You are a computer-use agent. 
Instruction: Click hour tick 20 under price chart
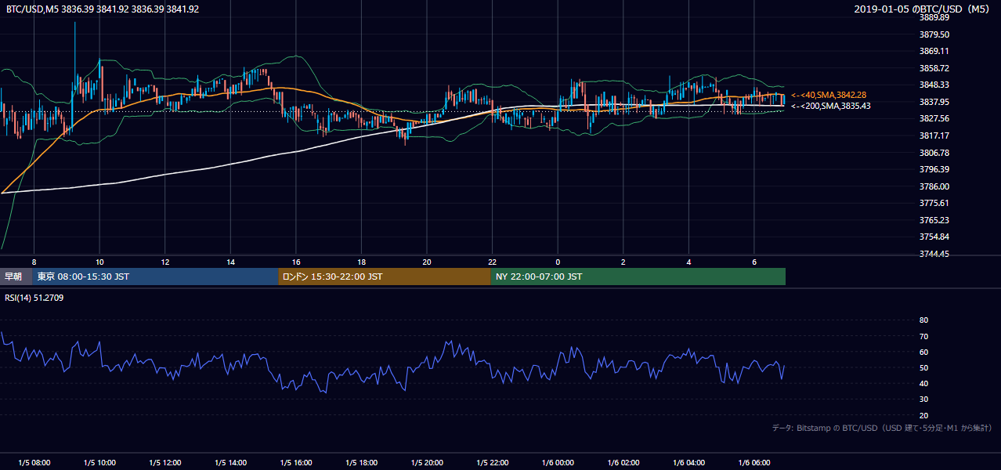tap(427, 261)
